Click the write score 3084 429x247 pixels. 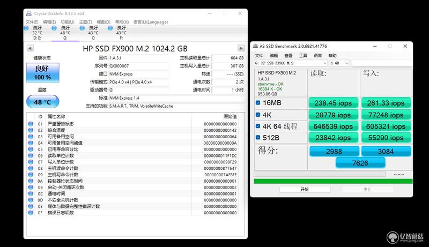pyautogui.click(x=386, y=151)
